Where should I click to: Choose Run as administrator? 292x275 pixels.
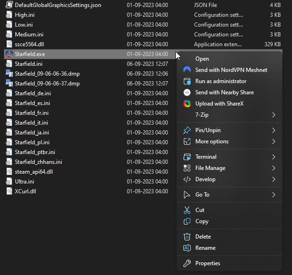[229, 81]
